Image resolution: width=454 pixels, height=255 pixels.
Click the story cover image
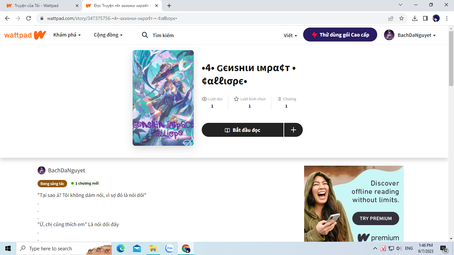163,98
